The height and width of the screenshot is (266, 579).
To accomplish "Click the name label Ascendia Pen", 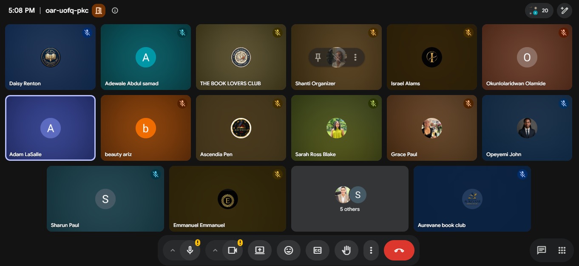I will (x=216, y=154).
